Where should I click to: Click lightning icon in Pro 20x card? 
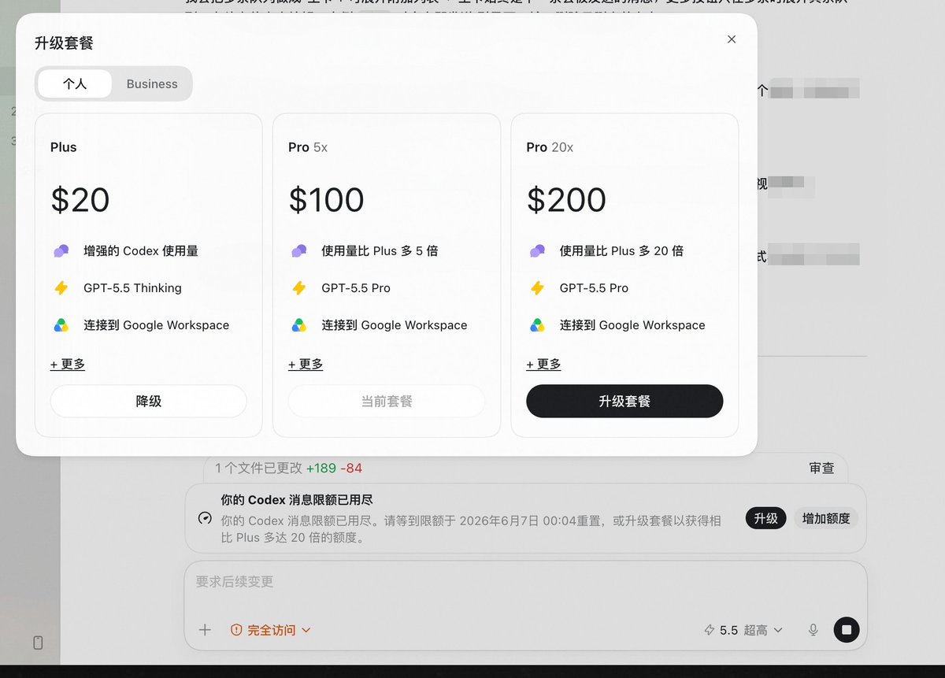(537, 288)
